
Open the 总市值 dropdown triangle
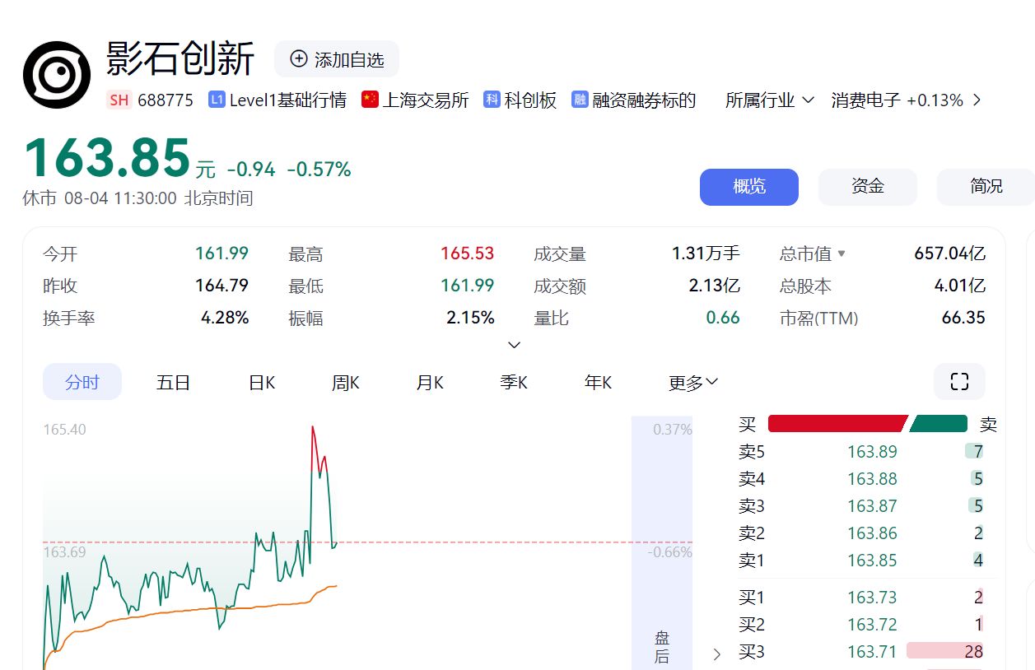point(842,254)
